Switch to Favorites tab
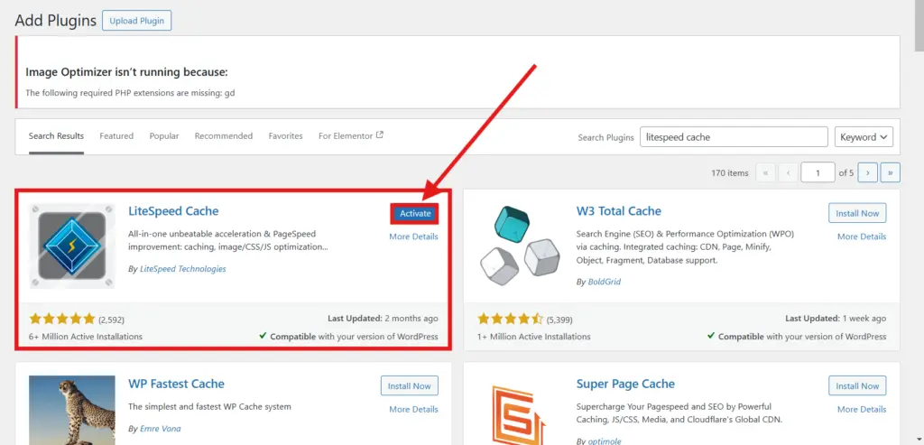This screenshot has height=445, width=924. point(285,136)
